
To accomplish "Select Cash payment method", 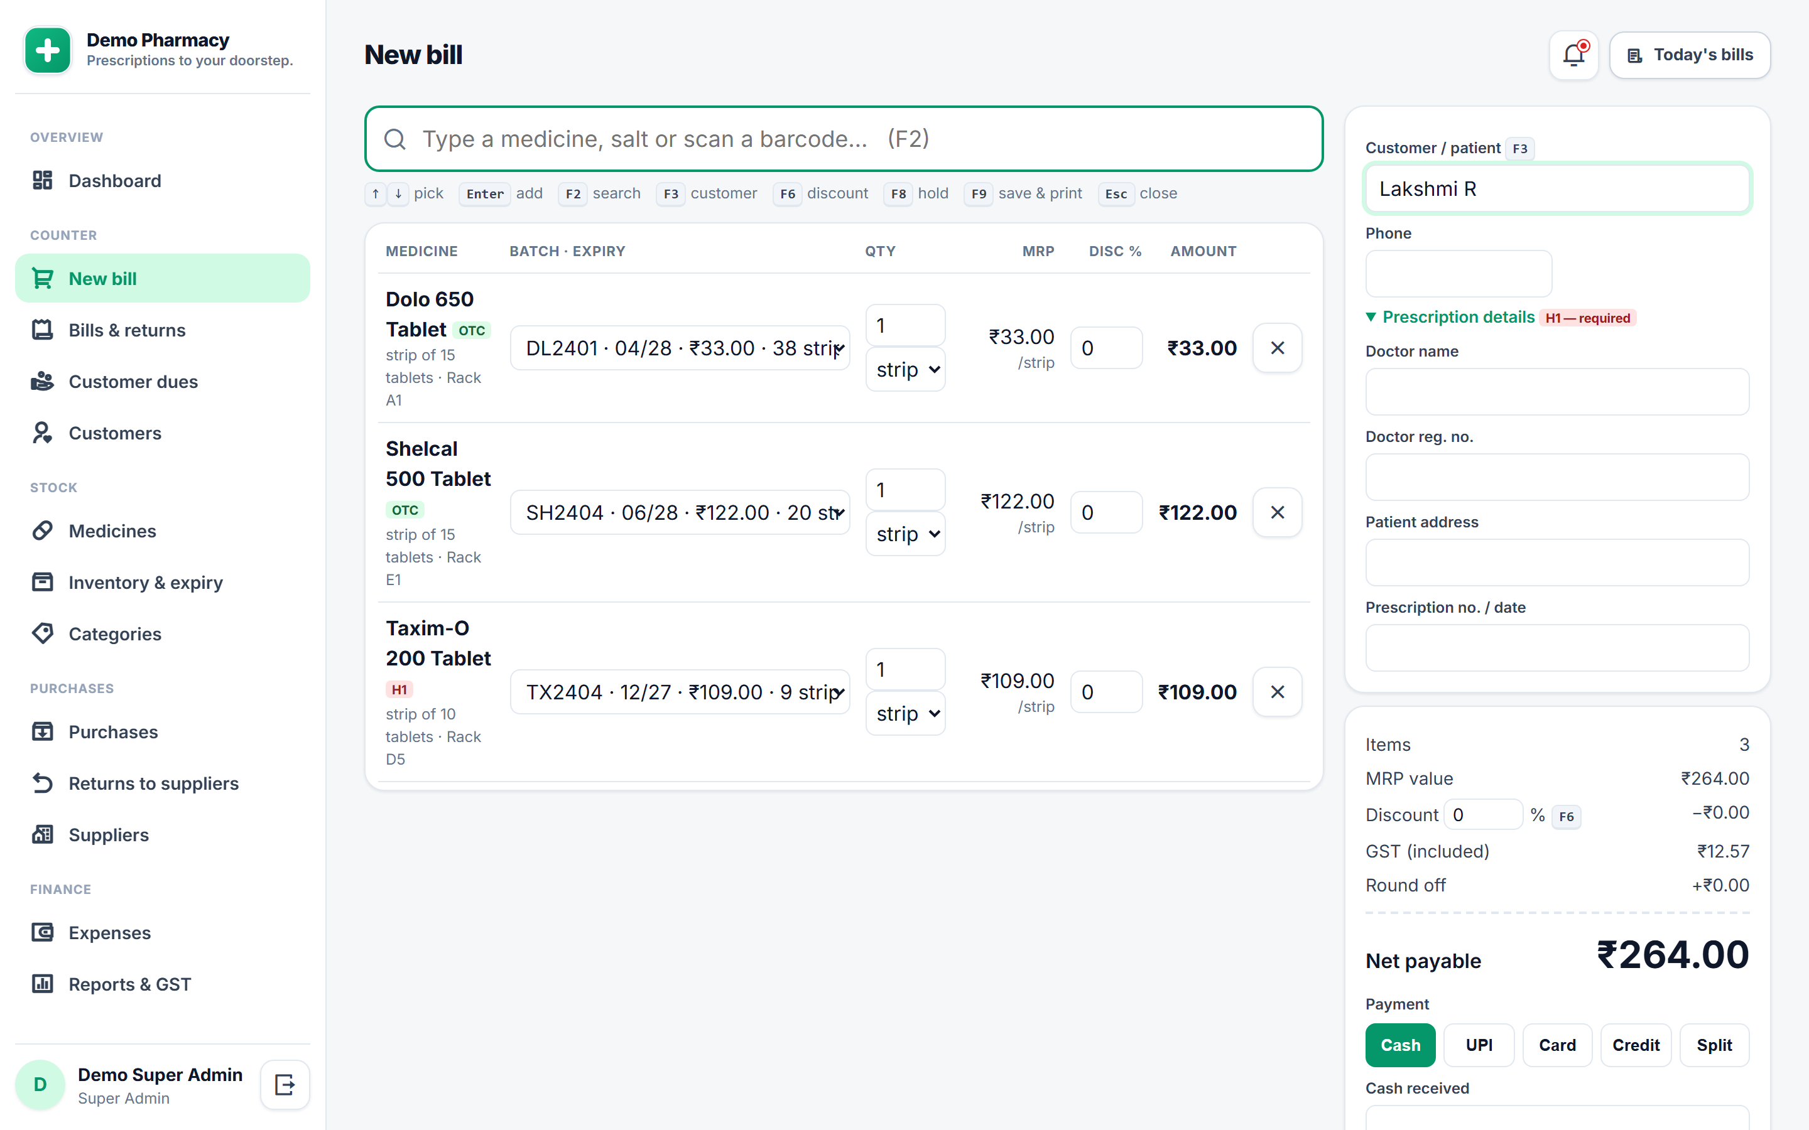I will 1400,1045.
